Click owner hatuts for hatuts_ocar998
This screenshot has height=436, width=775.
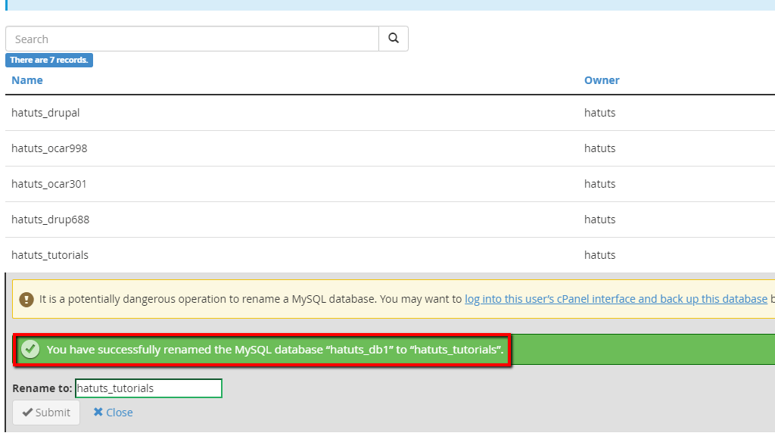coord(599,148)
